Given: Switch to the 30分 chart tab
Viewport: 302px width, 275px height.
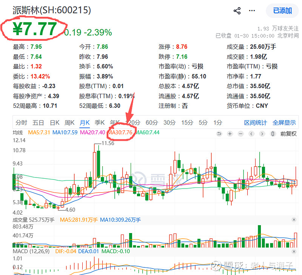Looking at the screenshot, I should pyautogui.click(x=169, y=122).
